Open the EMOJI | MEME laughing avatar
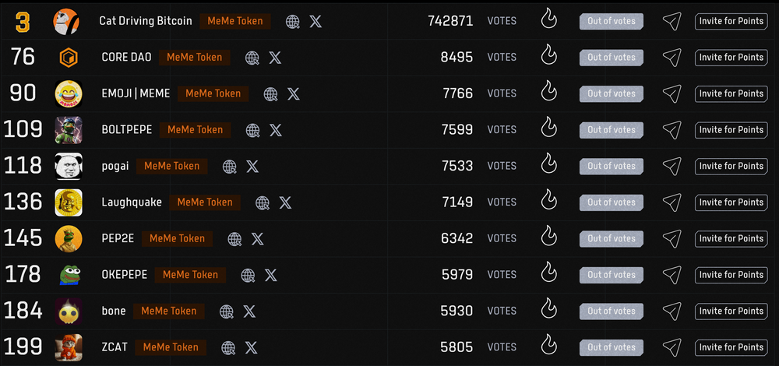This screenshot has width=779, height=366. [x=69, y=94]
